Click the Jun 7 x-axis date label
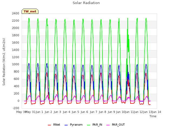173x130 pixels. (94, 112)
